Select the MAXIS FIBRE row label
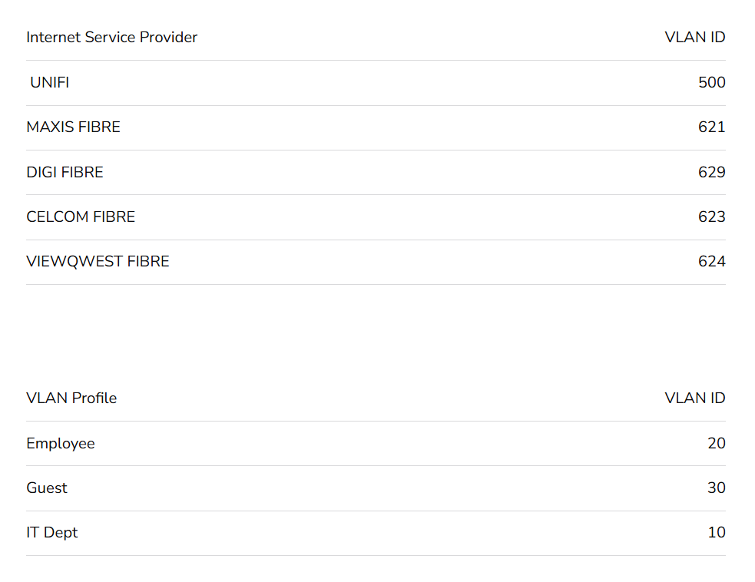755x582 pixels. click(x=73, y=127)
